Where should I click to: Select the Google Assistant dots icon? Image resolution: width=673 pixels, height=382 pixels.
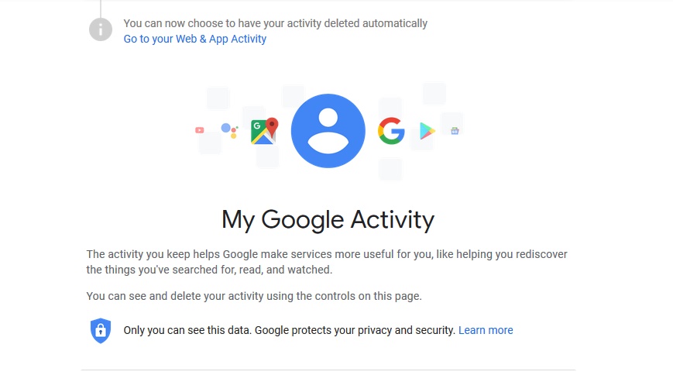[x=229, y=130]
